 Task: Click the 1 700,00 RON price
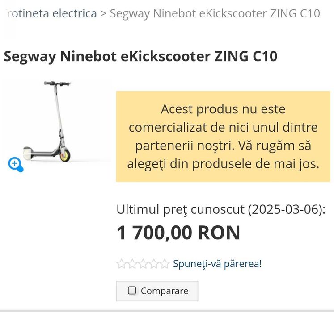click(178, 233)
